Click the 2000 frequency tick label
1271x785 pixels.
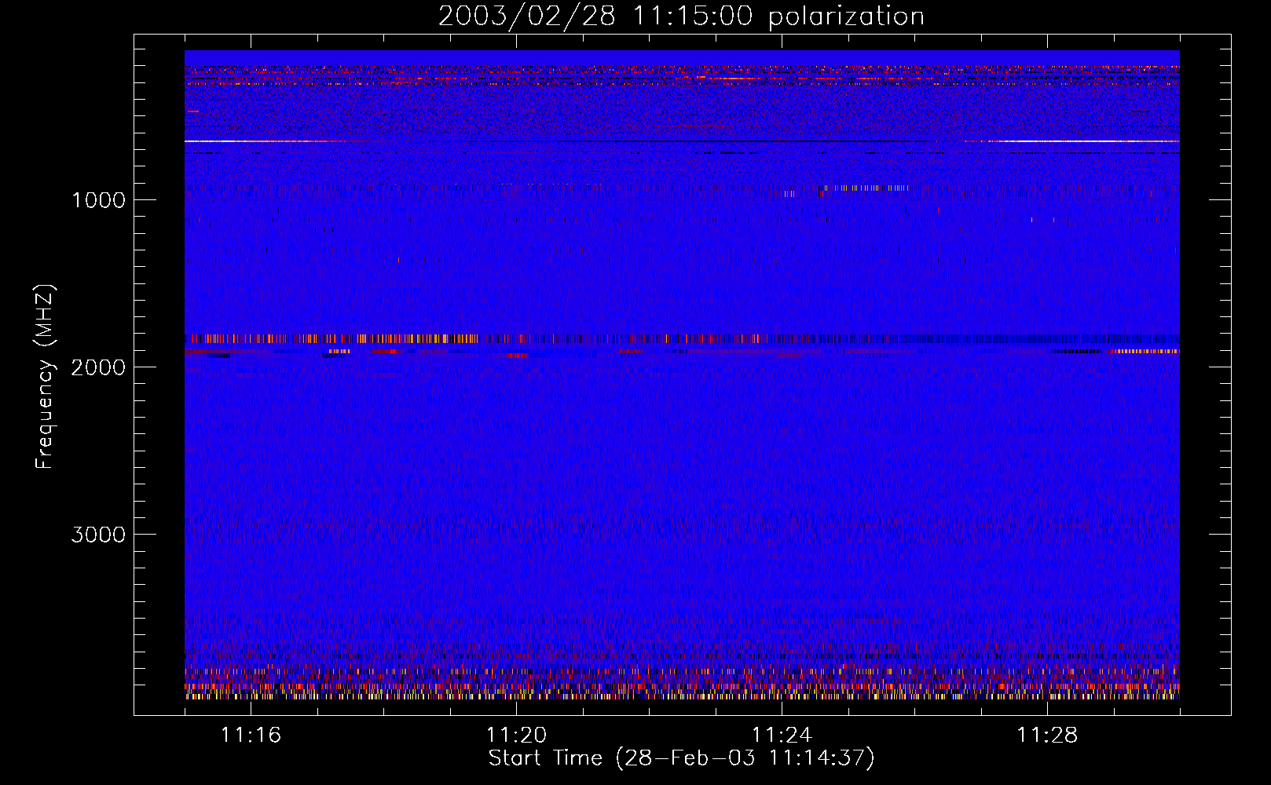pyautogui.click(x=98, y=367)
